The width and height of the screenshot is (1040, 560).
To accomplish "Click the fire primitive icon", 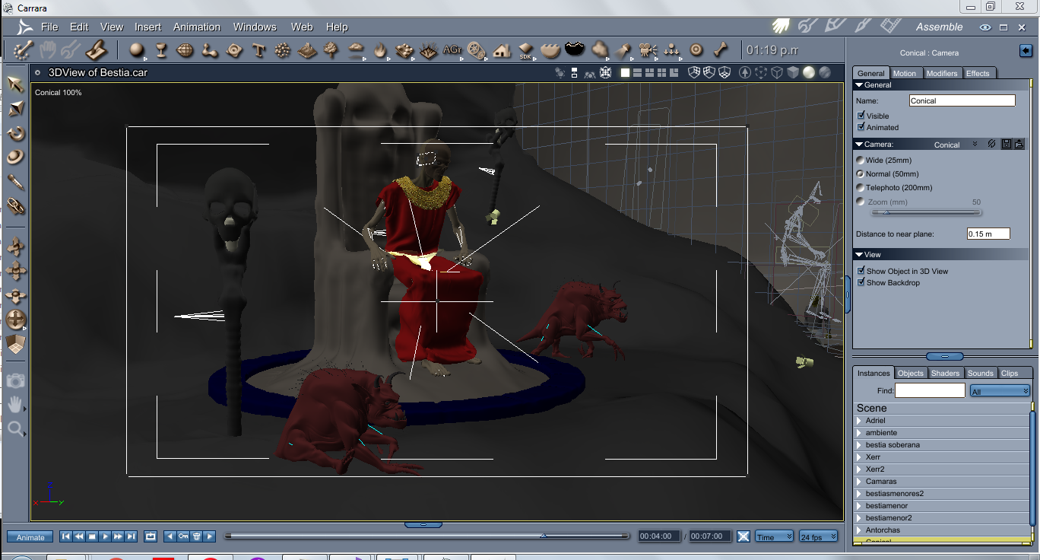I will [x=380, y=50].
